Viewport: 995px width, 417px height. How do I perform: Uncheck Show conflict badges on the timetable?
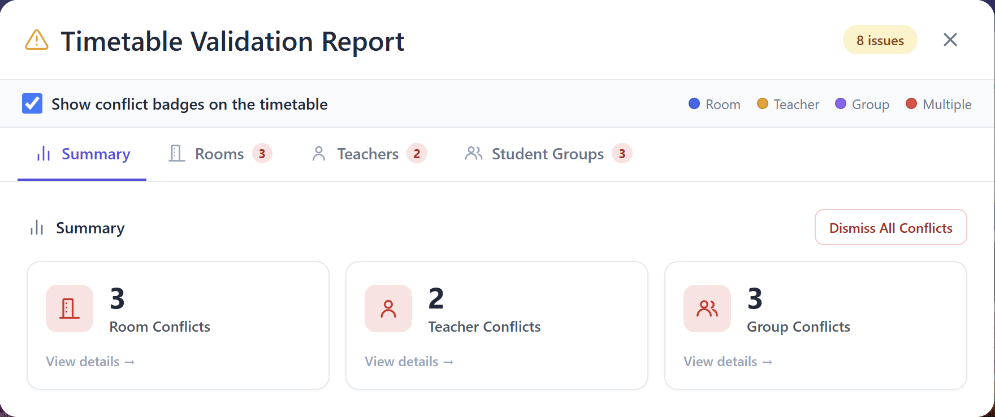point(32,103)
